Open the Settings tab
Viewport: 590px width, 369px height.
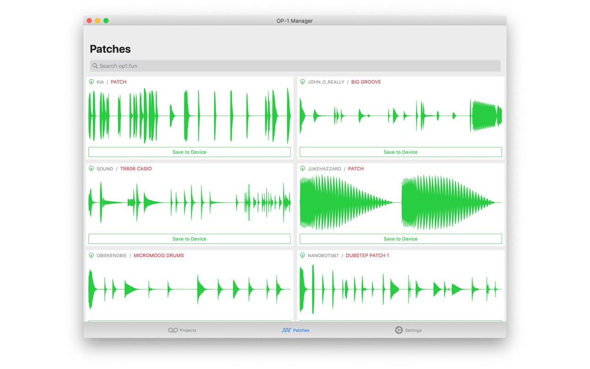click(408, 330)
